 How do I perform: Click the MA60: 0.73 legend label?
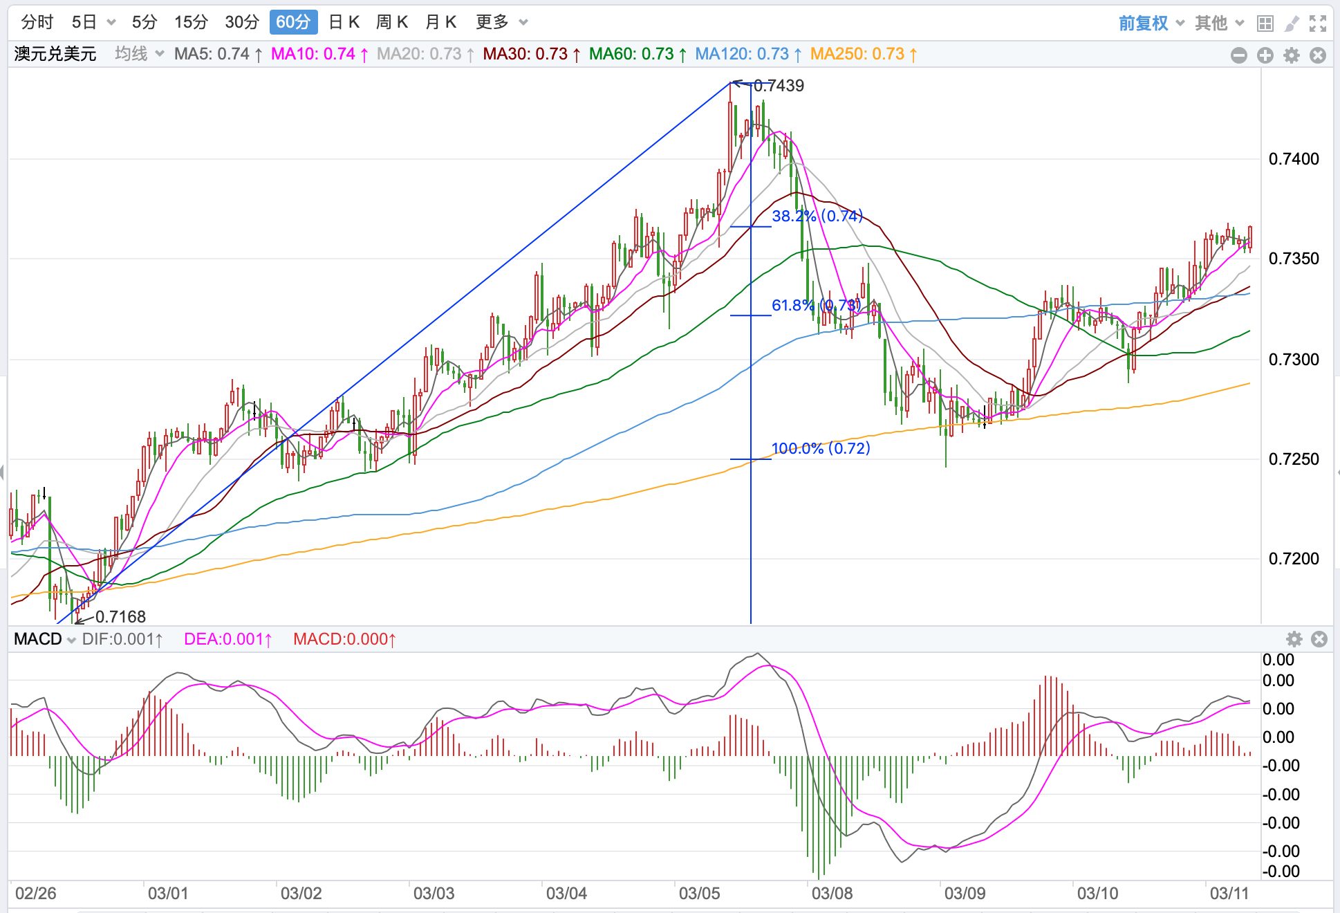[x=638, y=54]
